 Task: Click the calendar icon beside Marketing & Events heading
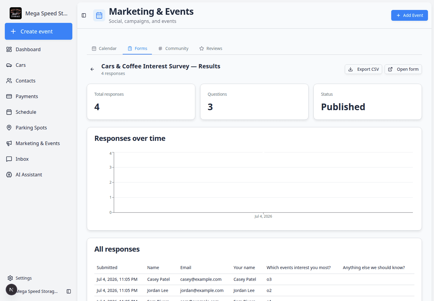coord(99,15)
